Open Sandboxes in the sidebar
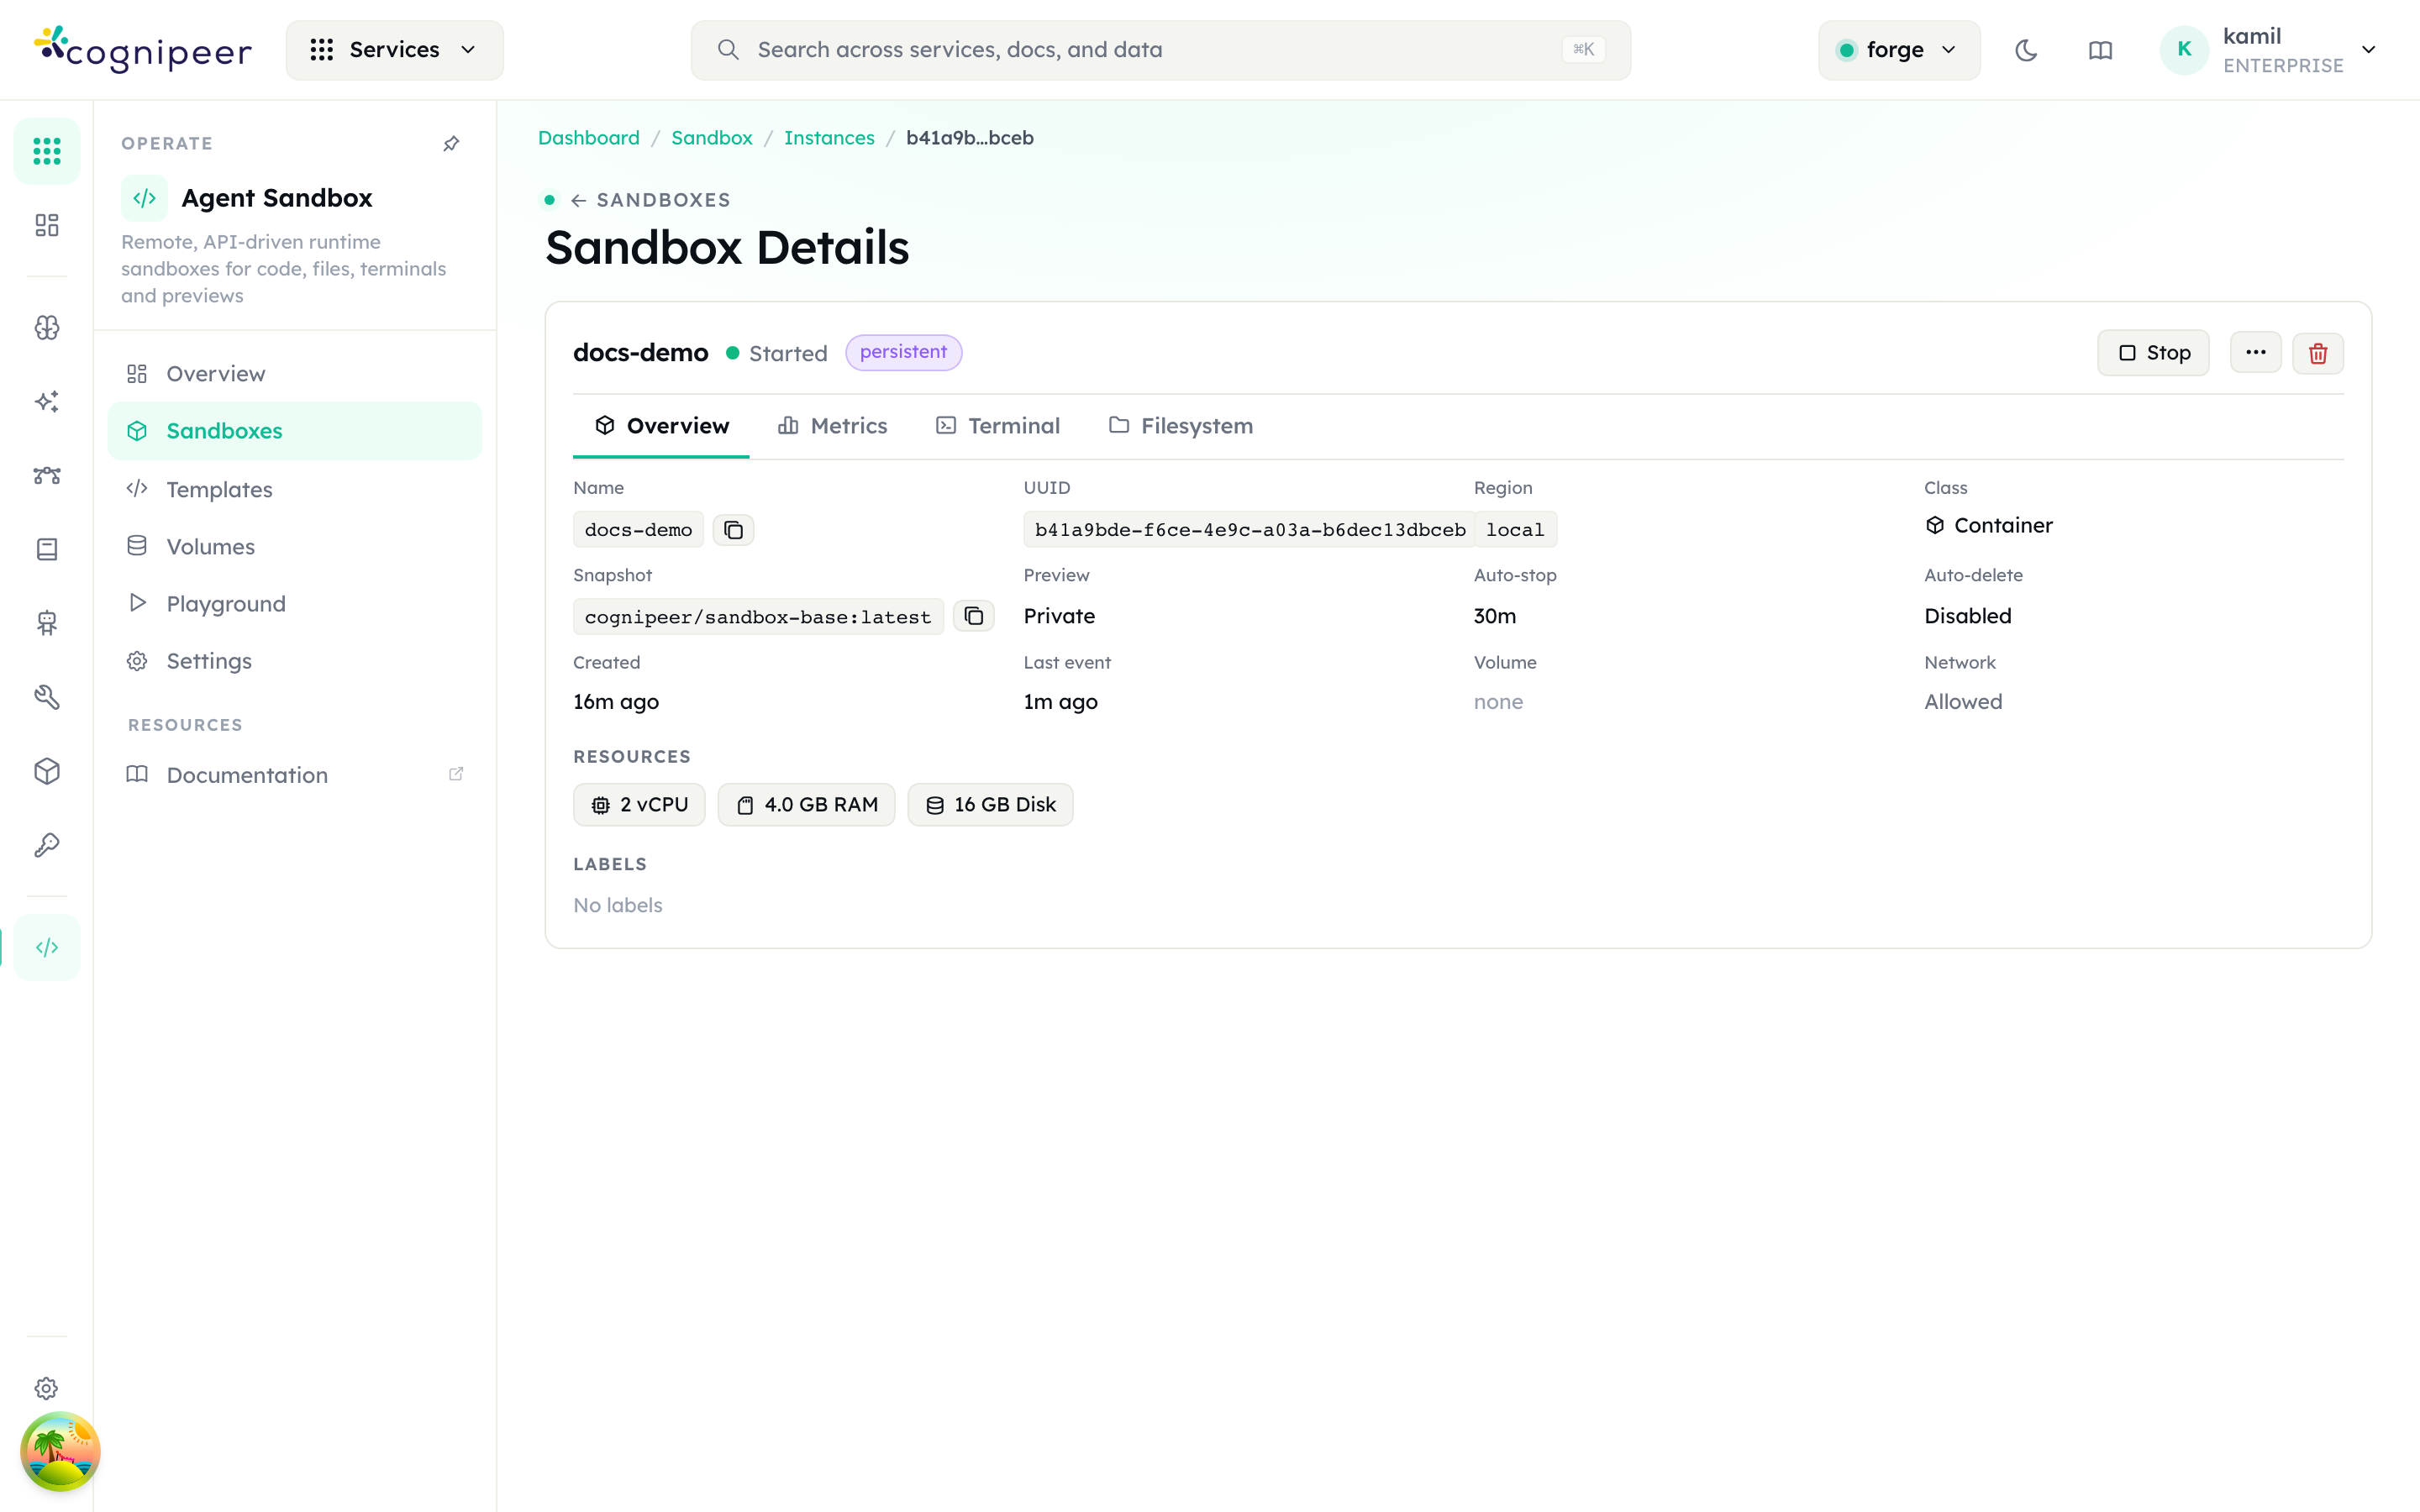The width and height of the screenshot is (2420, 1512). pos(295,431)
